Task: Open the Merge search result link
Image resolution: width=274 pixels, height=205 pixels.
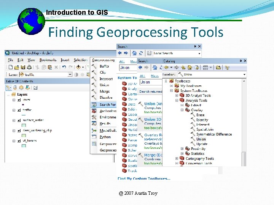Action: (153, 155)
